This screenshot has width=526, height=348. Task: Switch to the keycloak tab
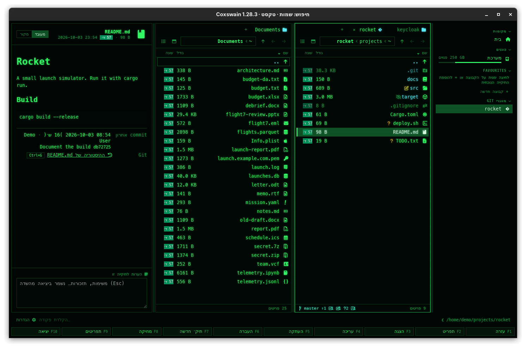click(x=411, y=30)
